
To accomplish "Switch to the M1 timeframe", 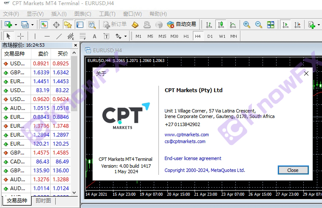I will [x=138, y=37].
